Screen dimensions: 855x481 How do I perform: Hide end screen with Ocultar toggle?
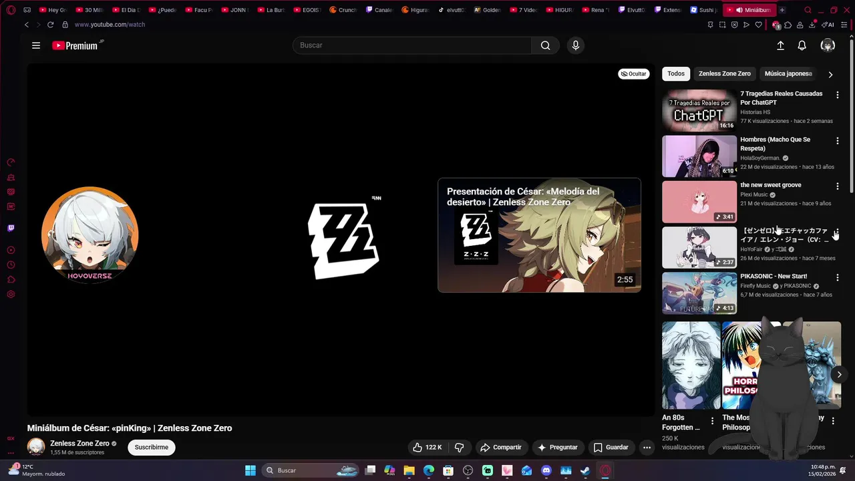coord(633,73)
